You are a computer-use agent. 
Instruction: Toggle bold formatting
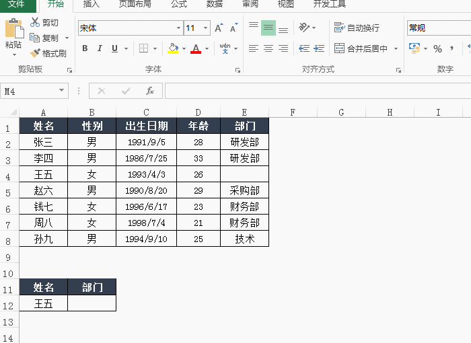pyautogui.click(x=85, y=48)
